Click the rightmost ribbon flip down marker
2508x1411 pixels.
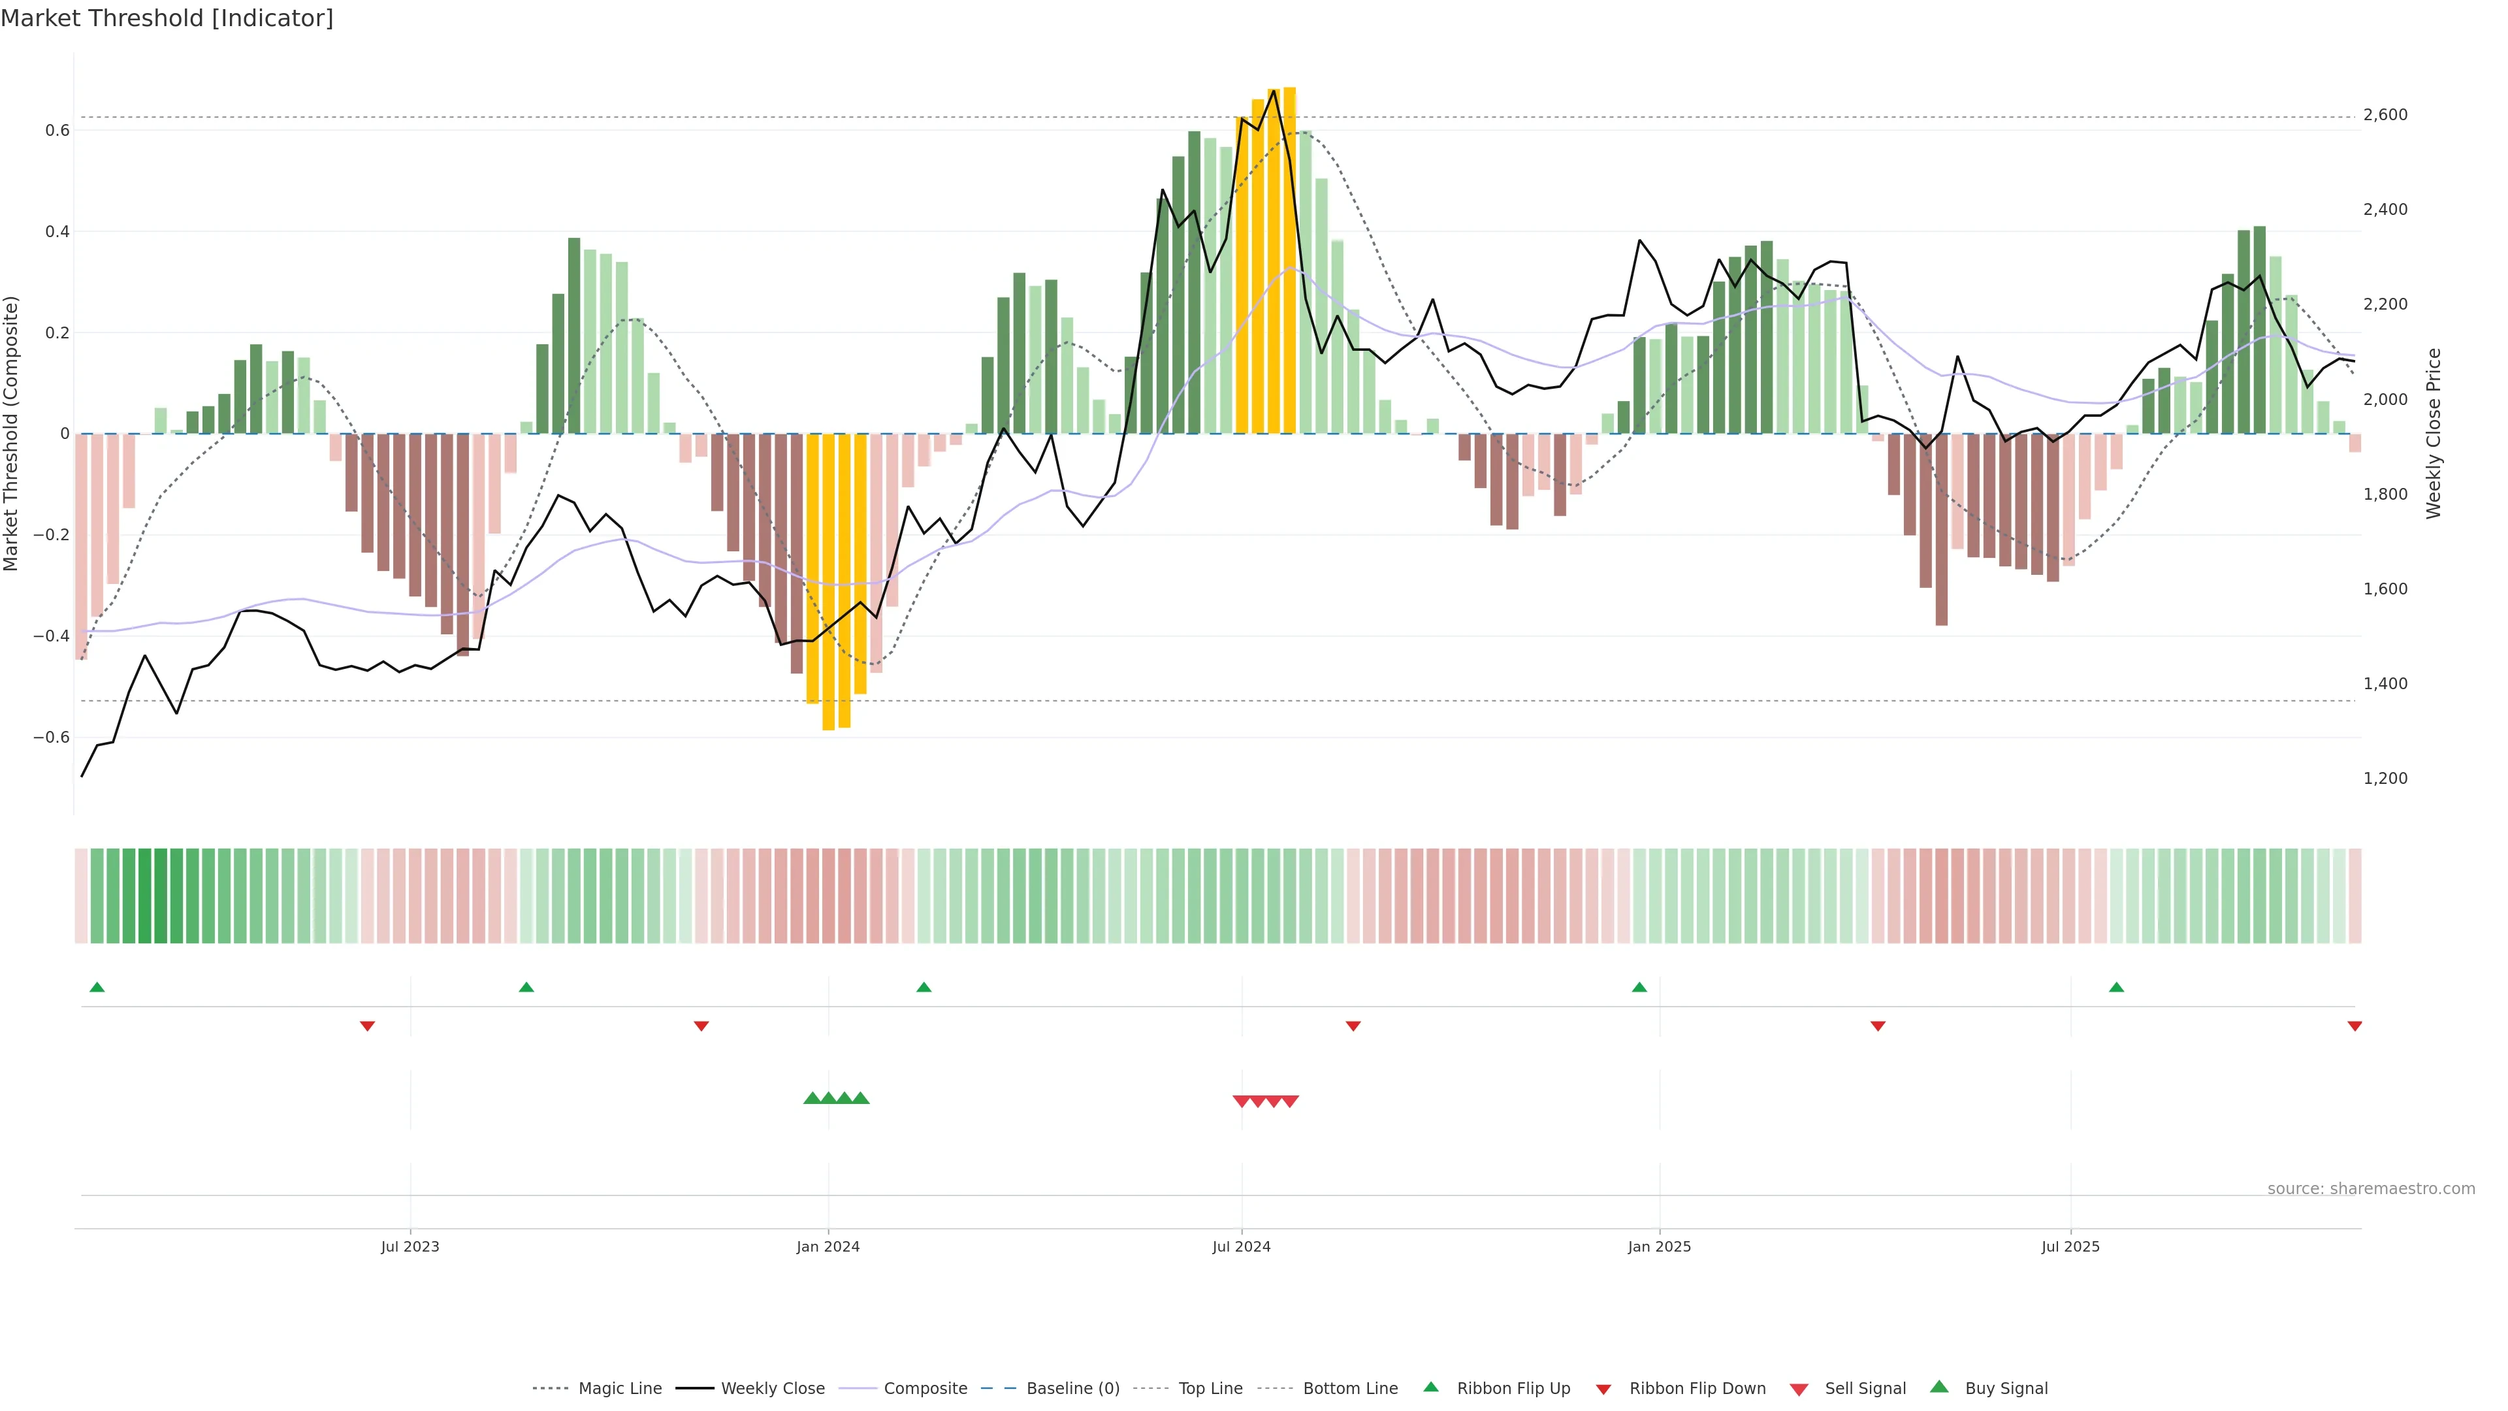point(2354,1026)
